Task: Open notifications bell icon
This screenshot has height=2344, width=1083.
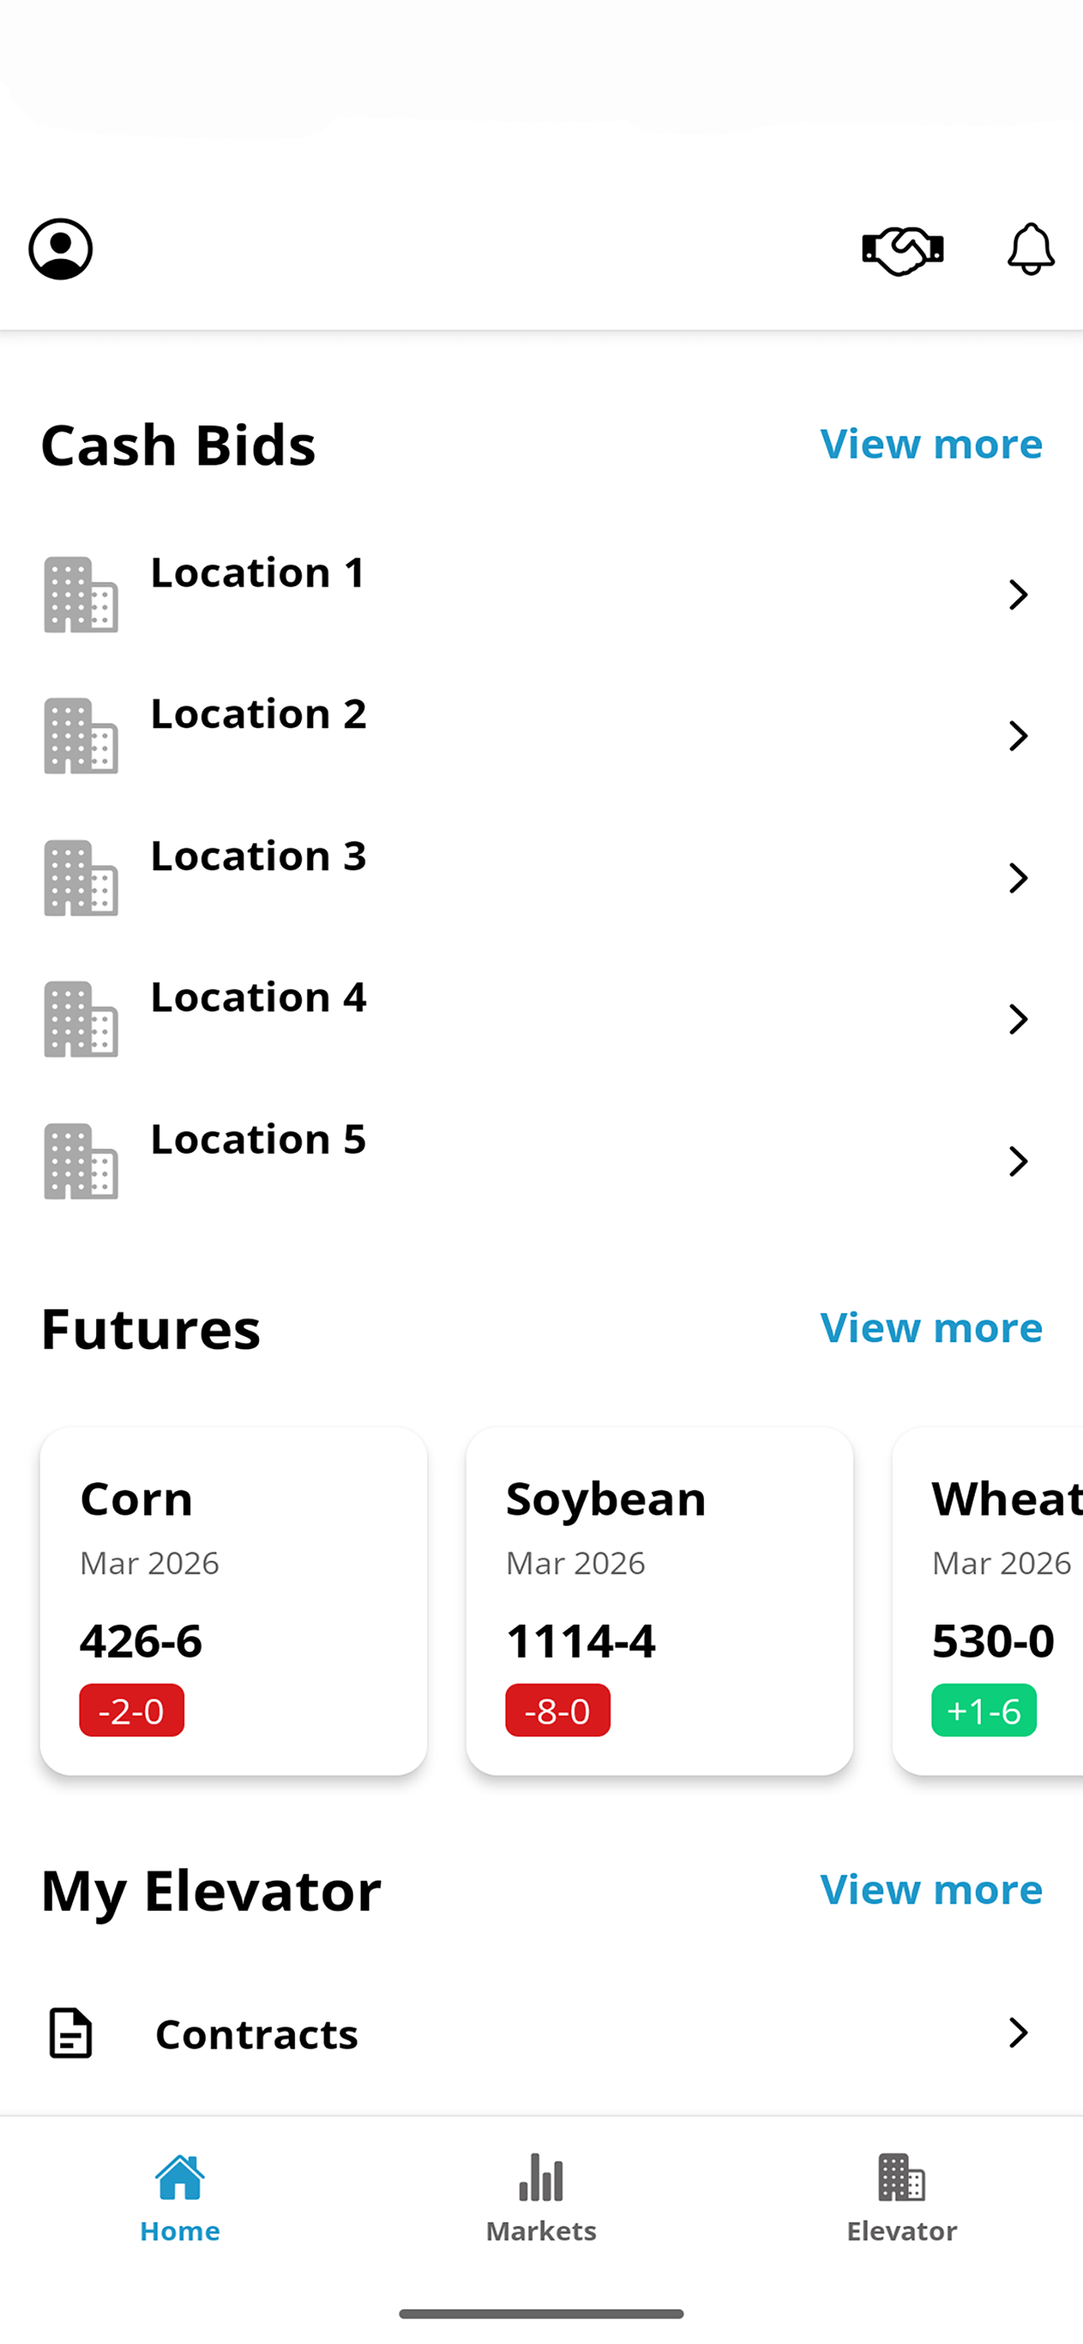Action: 1030,249
